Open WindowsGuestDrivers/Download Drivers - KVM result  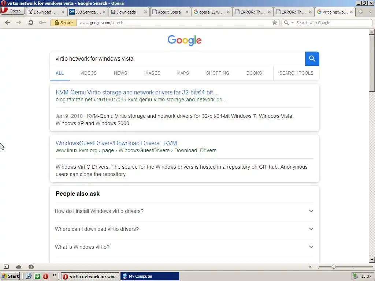(x=116, y=143)
